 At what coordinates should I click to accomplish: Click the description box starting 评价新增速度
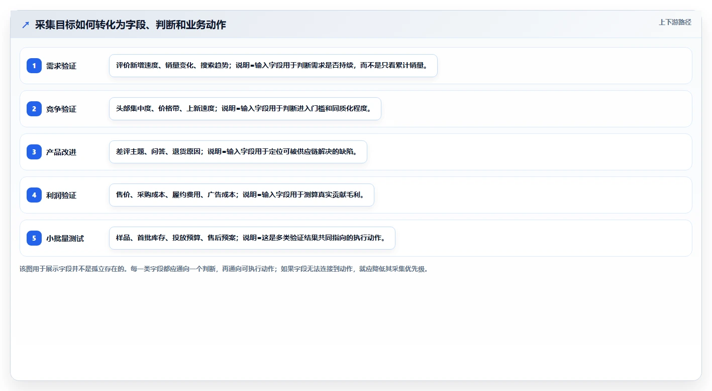[x=273, y=66]
